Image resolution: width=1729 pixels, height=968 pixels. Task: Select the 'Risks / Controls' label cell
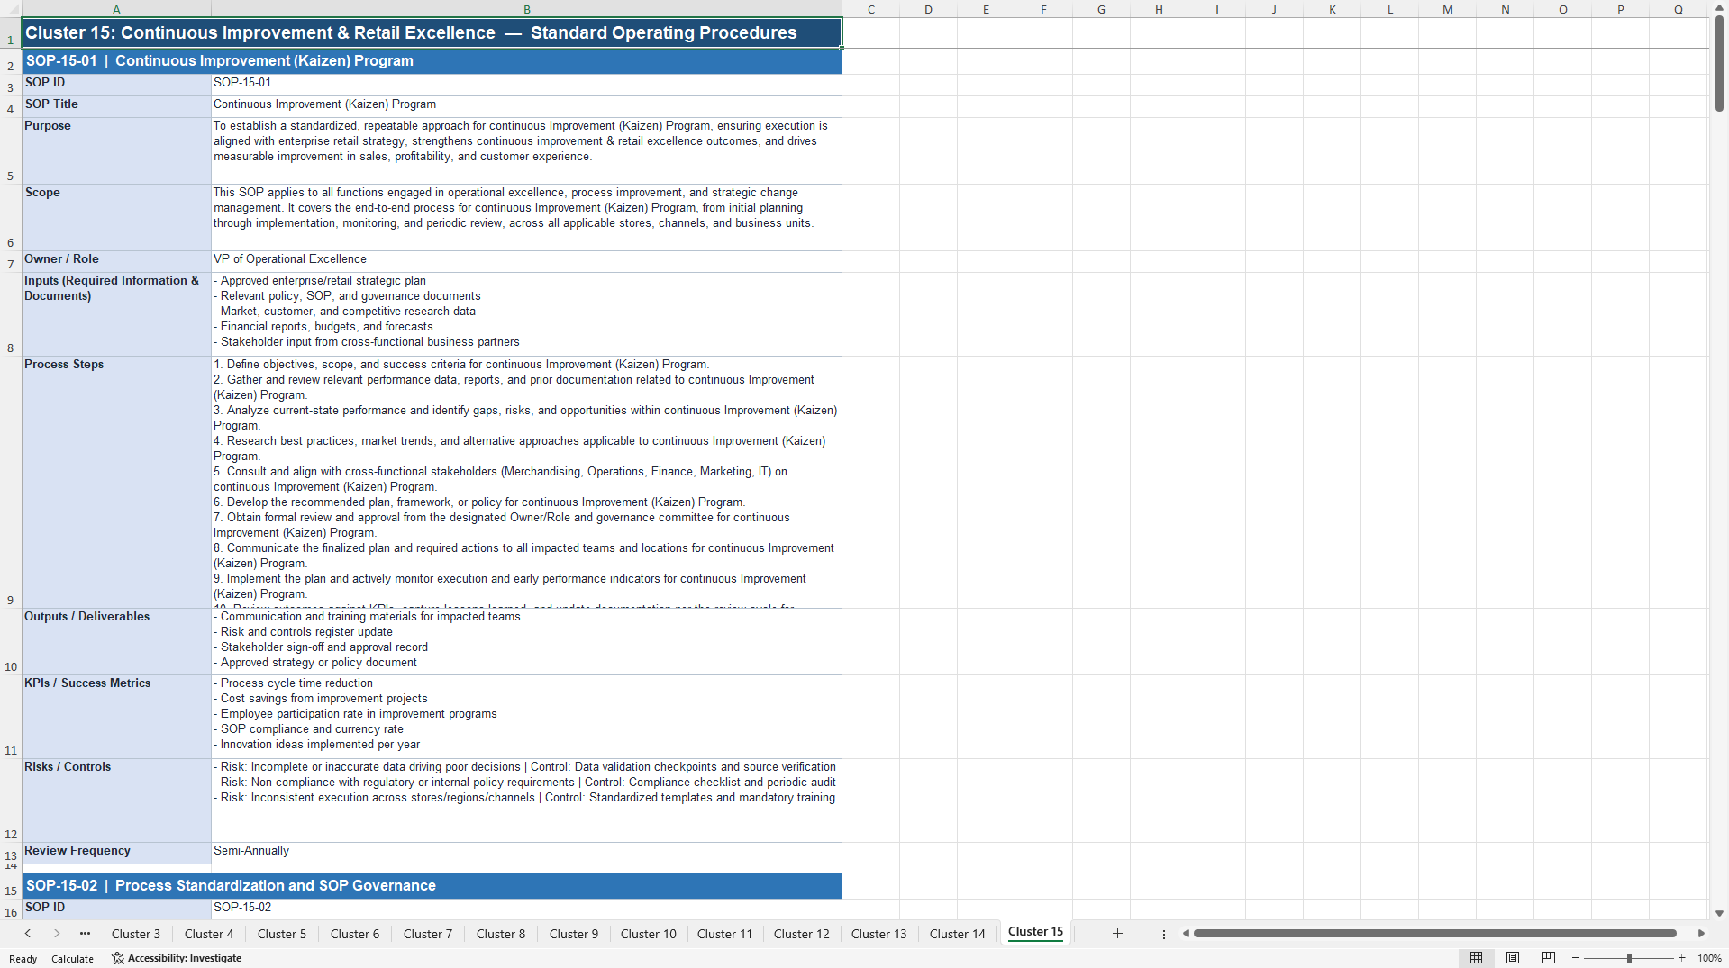tap(116, 801)
